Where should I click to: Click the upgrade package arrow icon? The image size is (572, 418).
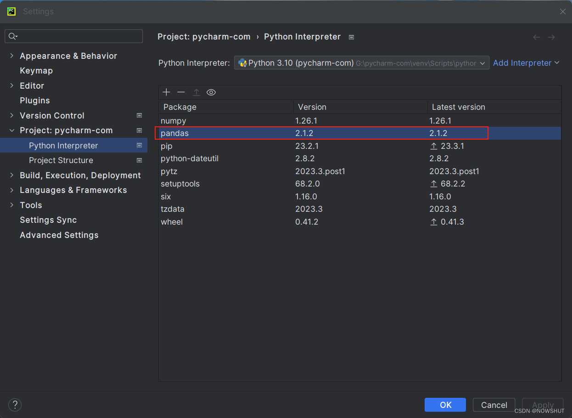tap(196, 92)
